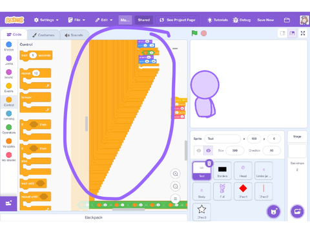Set sprite to hidden with crossed eye
The height and width of the screenshot is (233, 310).
pyautogui.click(x=209, y=150)
